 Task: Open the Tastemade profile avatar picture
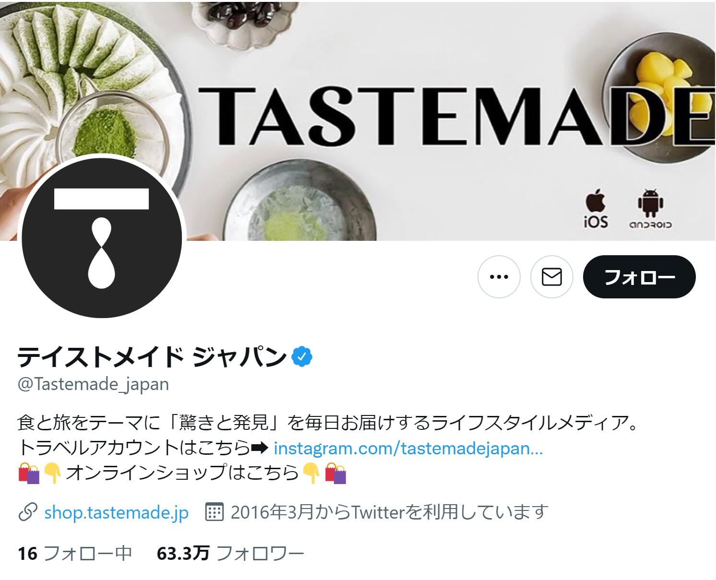pos(102,237)
